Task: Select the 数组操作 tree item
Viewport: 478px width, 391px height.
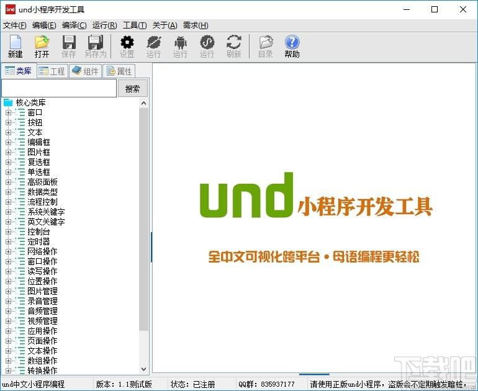Action: pos(42,361)
